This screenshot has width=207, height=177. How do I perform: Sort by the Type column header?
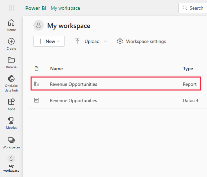[x=188, y=69]
